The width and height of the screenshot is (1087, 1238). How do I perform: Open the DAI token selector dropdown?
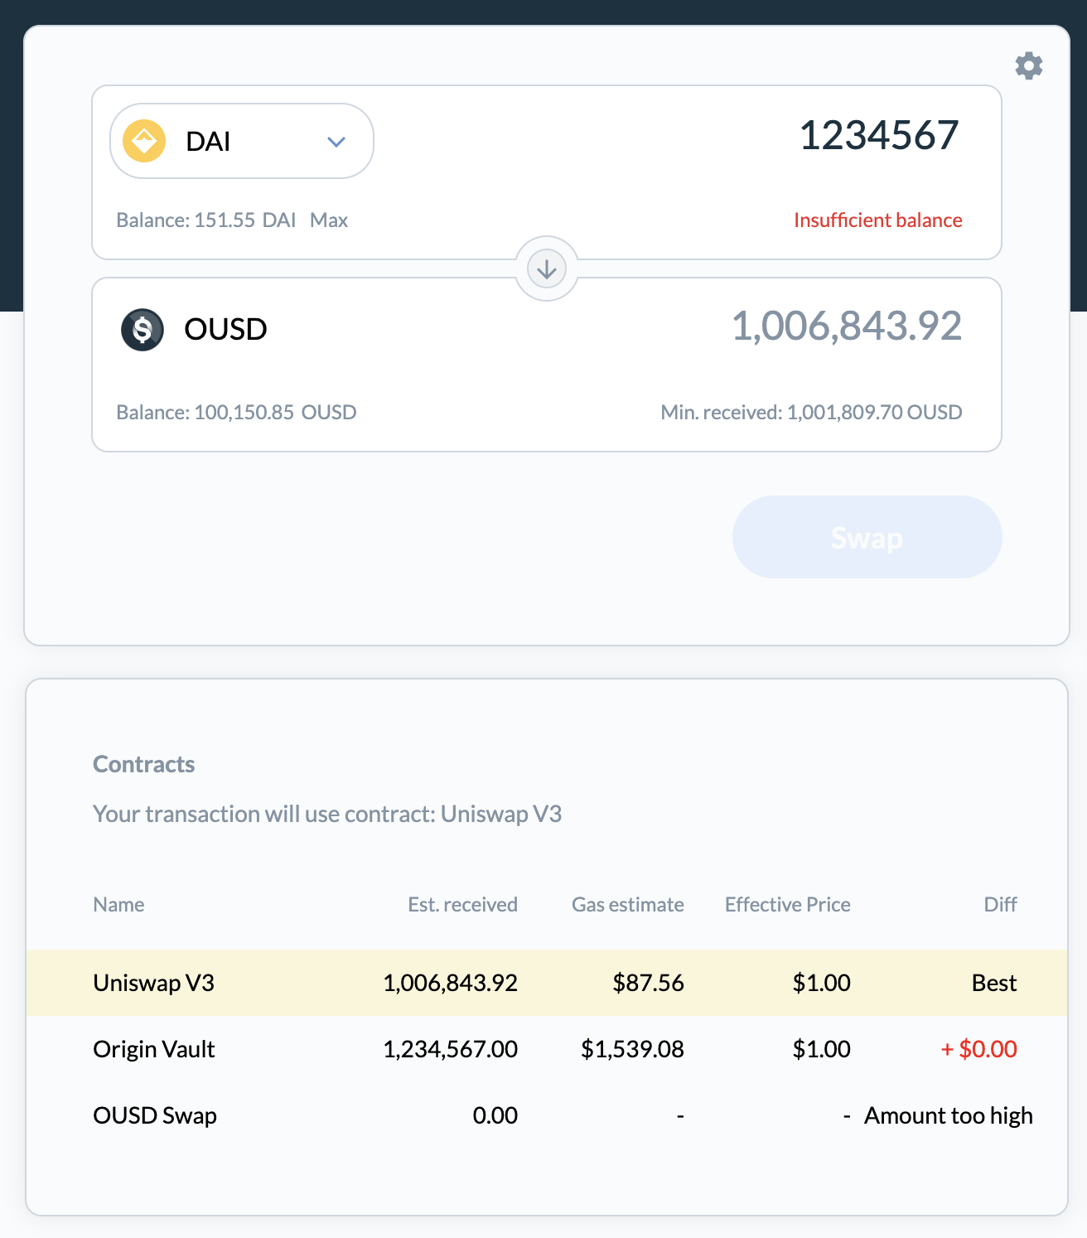(240, 141)
